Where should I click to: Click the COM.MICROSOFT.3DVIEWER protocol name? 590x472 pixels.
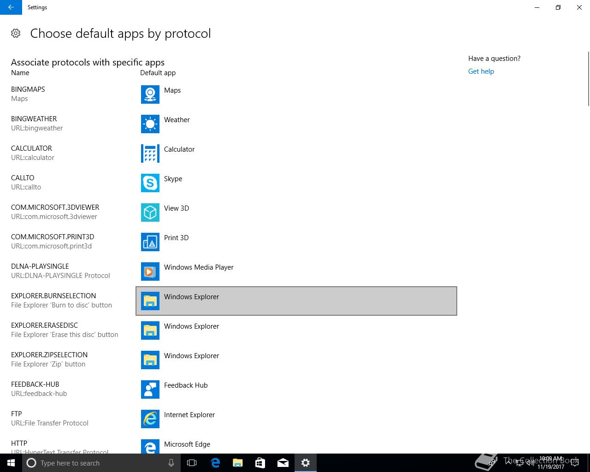click(55, 207)
